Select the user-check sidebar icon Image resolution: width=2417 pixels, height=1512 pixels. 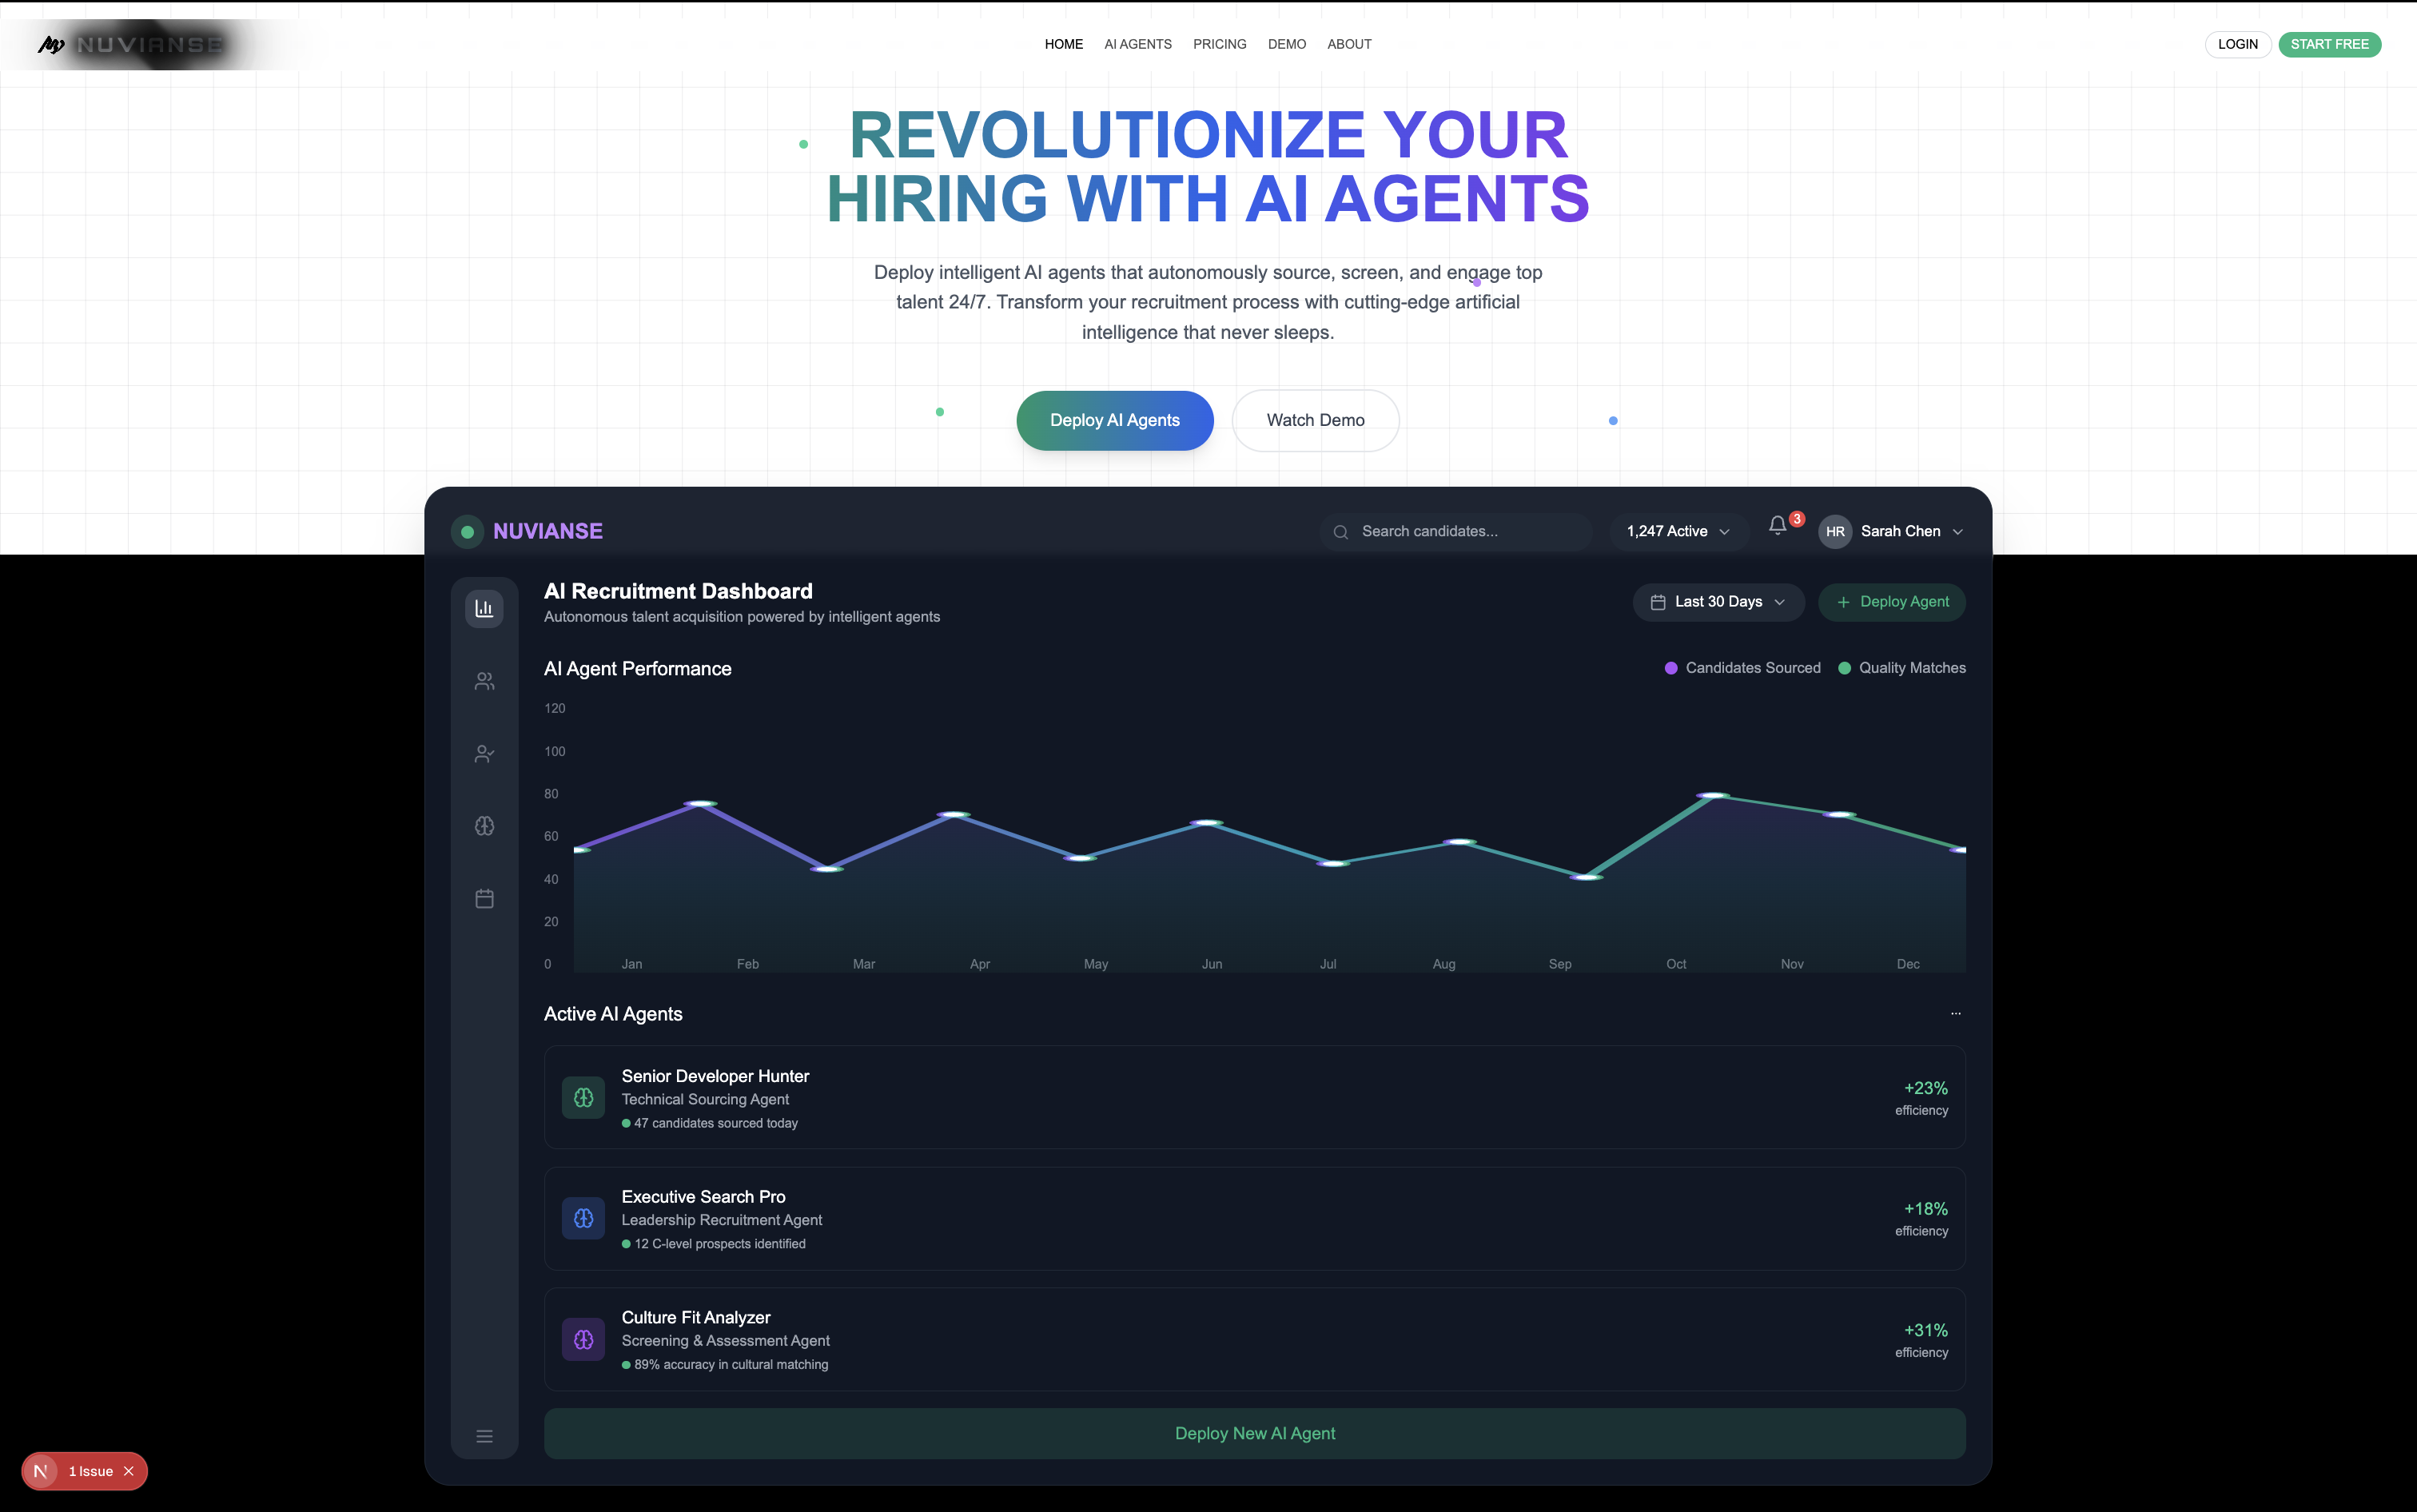pos(484,754)
